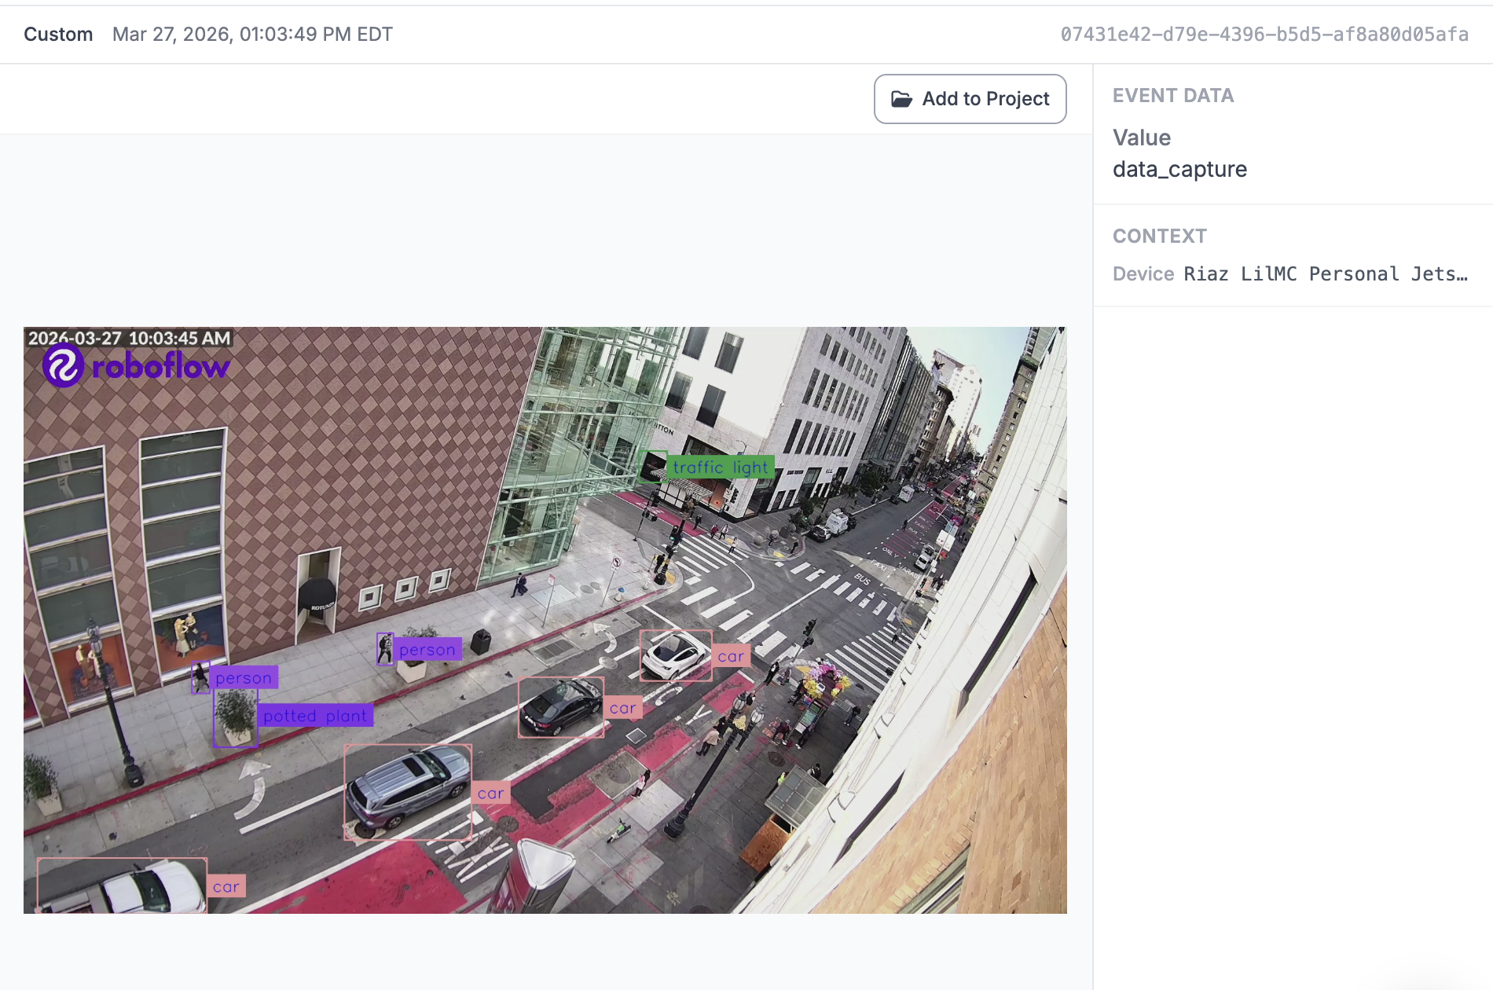Viewport: 1493px width, 990px height.
Task: Click the folder icon in Add to Project
Action: point(901,99)
